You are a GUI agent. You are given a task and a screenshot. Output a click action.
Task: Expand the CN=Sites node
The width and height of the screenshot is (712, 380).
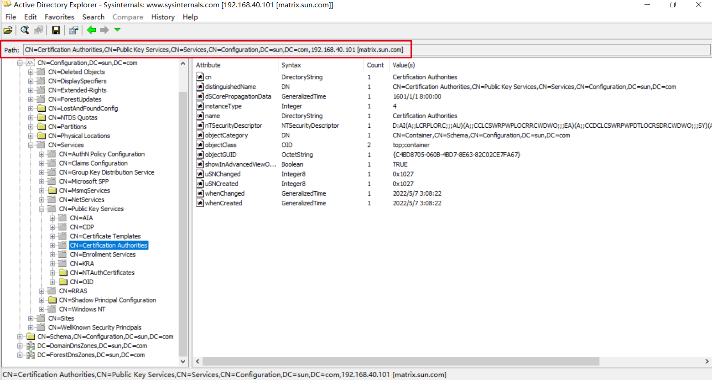tap(31, 318)
